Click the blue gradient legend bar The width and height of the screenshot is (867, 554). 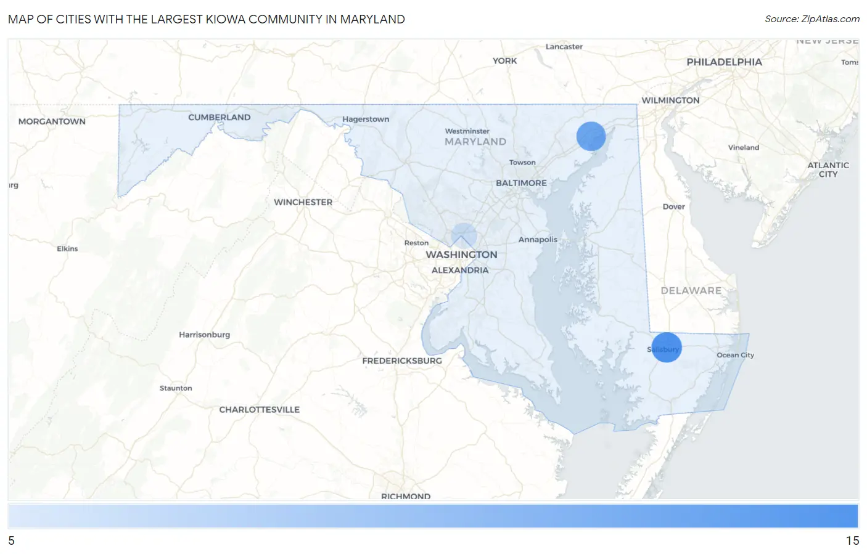[x=433, y=516]
